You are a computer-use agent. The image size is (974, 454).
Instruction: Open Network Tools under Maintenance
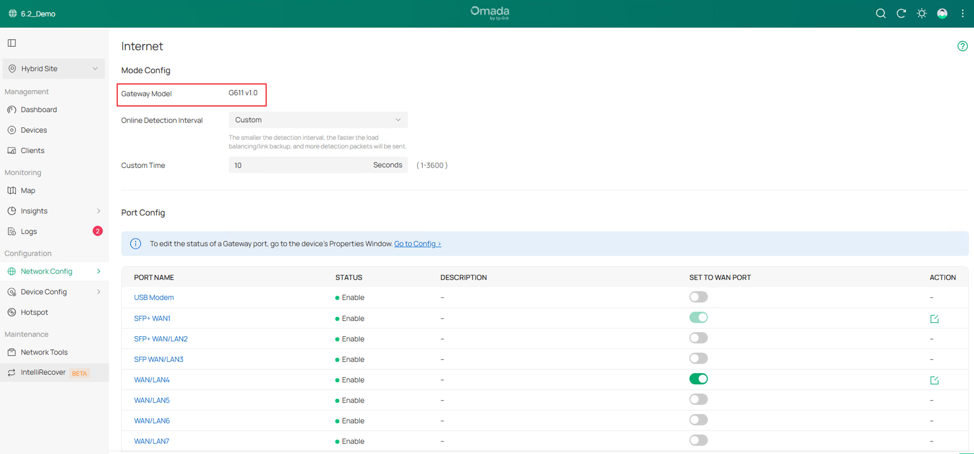(x=44, y=352)
